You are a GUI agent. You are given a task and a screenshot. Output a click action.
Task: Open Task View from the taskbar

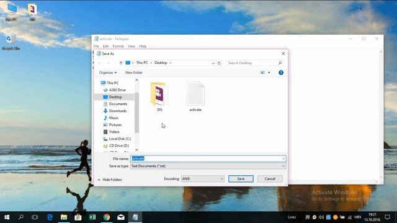point(35,217)
